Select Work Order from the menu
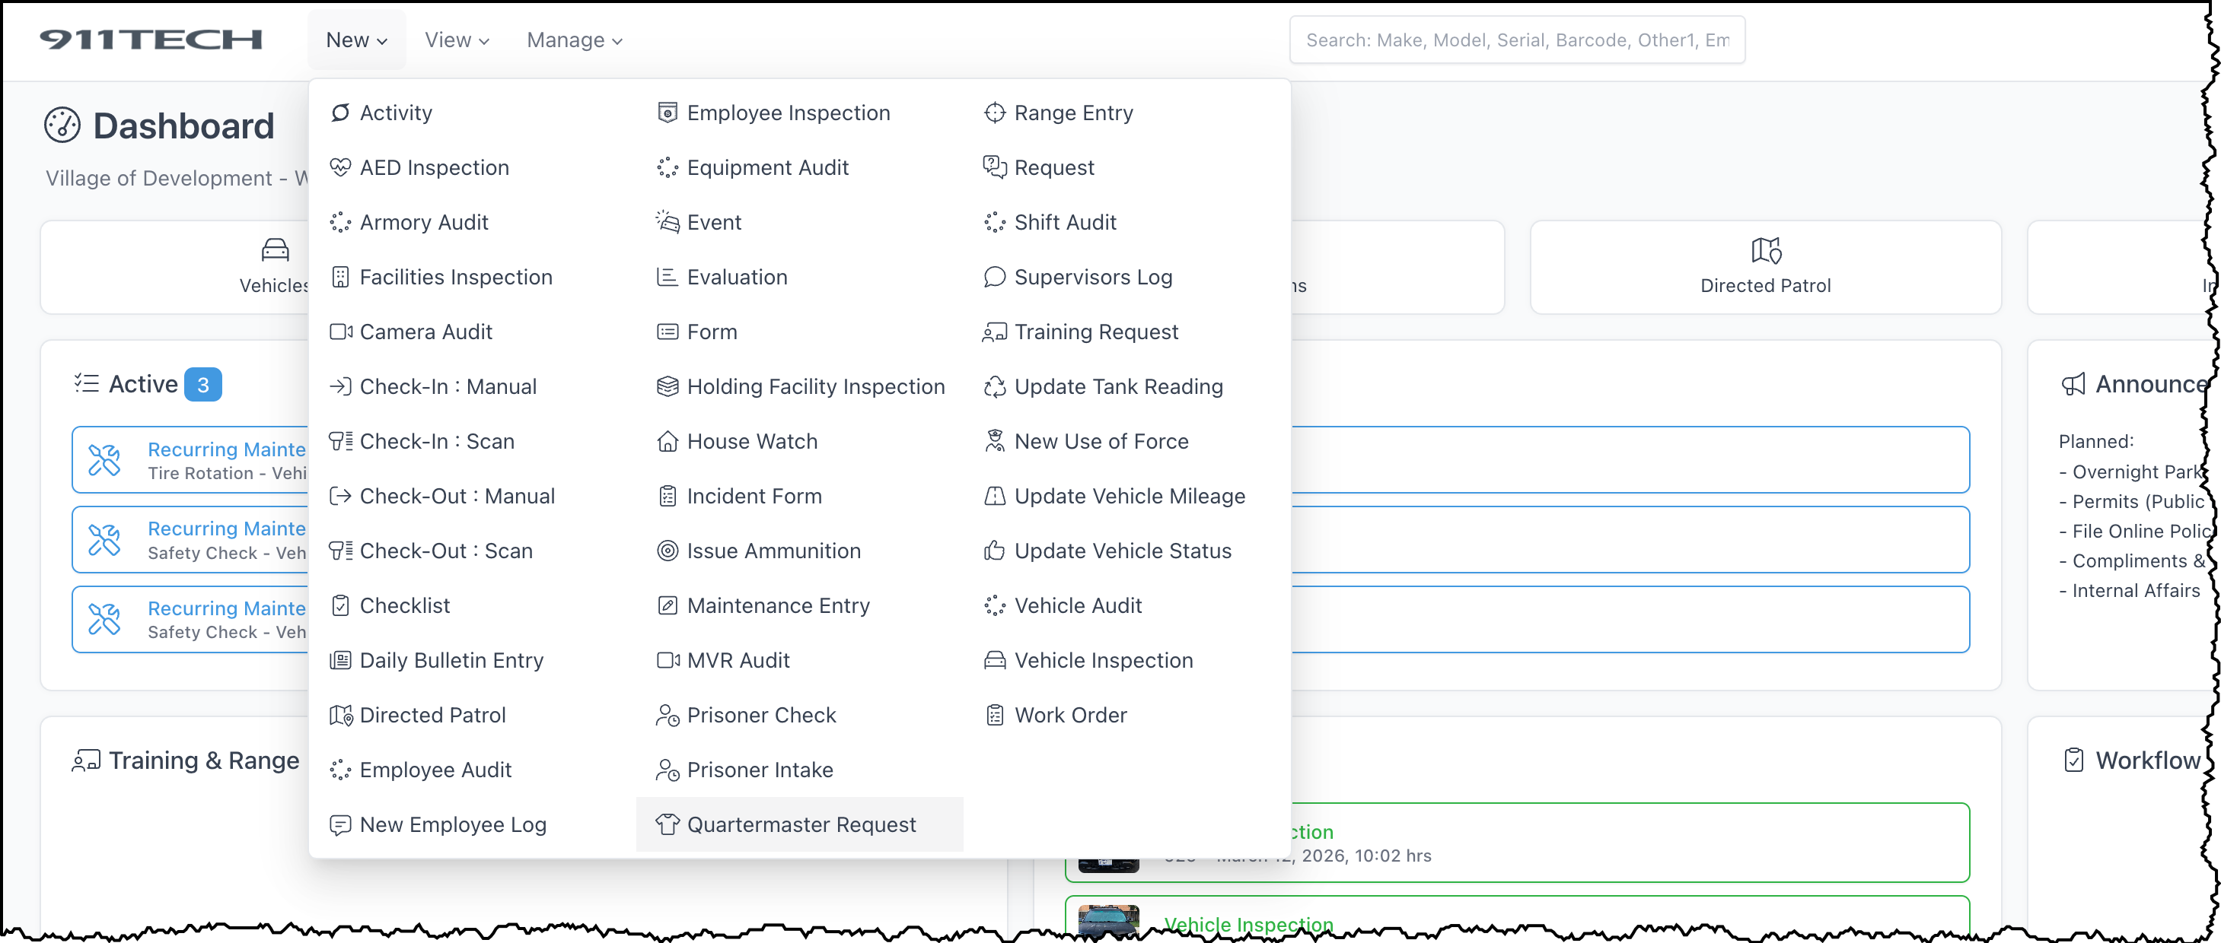The width and height of the screenshot is (2221, 943). pyautogui.click(x=1069, y=715)
